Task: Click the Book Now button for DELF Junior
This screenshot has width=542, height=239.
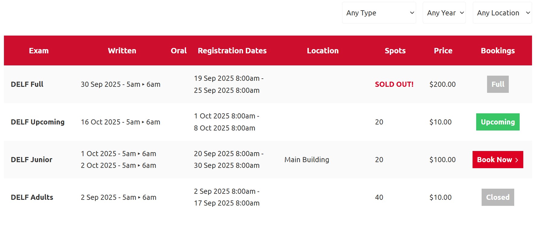Action: tap(498, 159)
